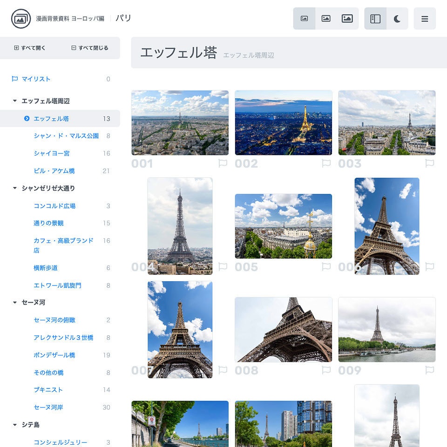This screenshot has height=447, width=447.
Task: Click the sidebar layout toggle icon
Action: tap(376, 19)
